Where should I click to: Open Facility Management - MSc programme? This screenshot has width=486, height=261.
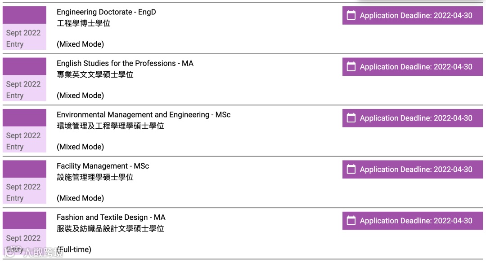click(103, 166)
